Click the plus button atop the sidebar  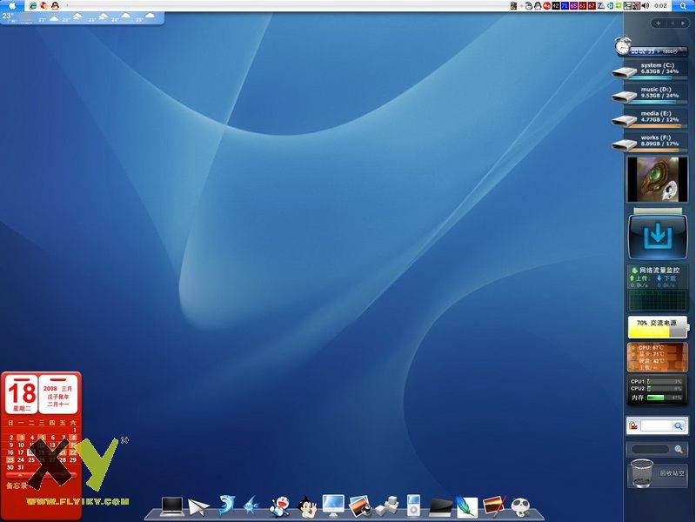click(659, 23)
